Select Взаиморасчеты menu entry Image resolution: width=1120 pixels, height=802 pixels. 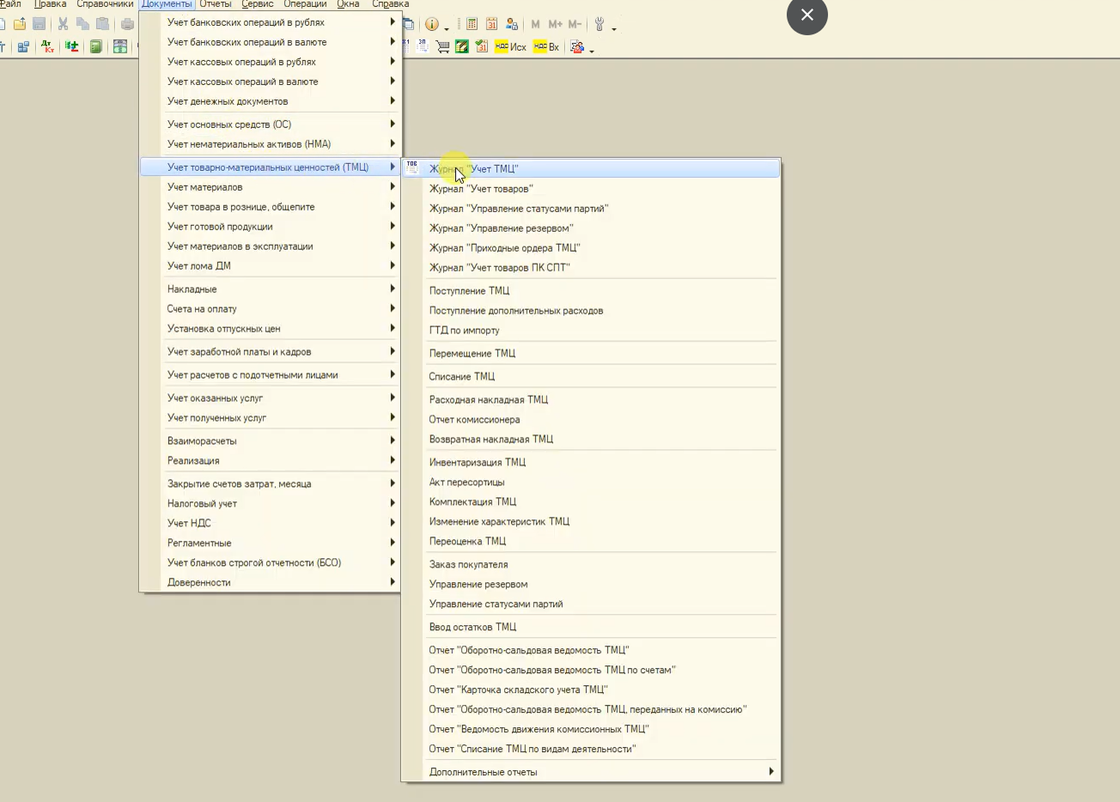271,441
